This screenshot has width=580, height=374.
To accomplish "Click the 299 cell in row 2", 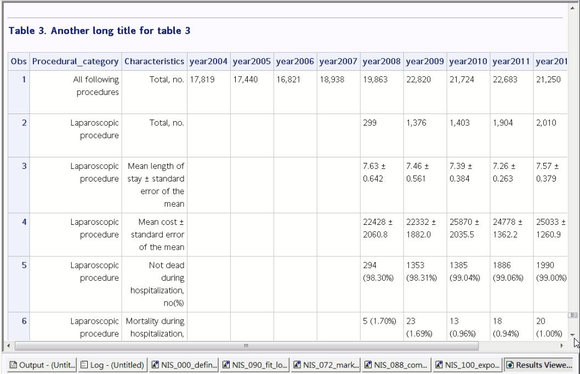I will 382,135.
